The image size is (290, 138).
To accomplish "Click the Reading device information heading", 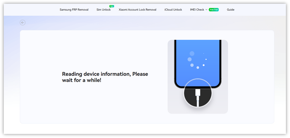I will pyautogui.click(x=105, y=77).
